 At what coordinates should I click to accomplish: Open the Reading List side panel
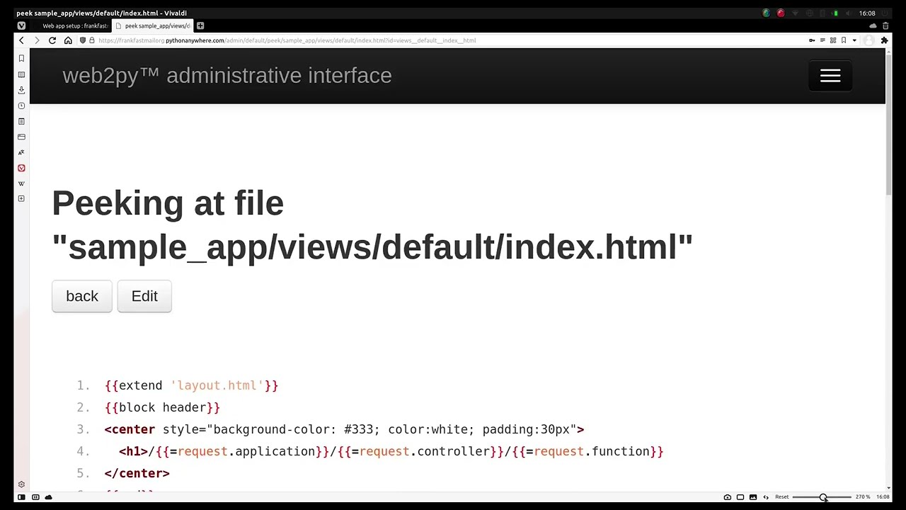tap(21, 74)
